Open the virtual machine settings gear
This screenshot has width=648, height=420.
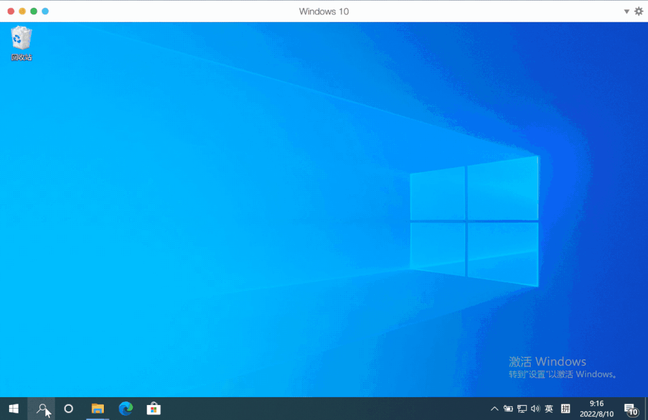(x=639, y=11)
